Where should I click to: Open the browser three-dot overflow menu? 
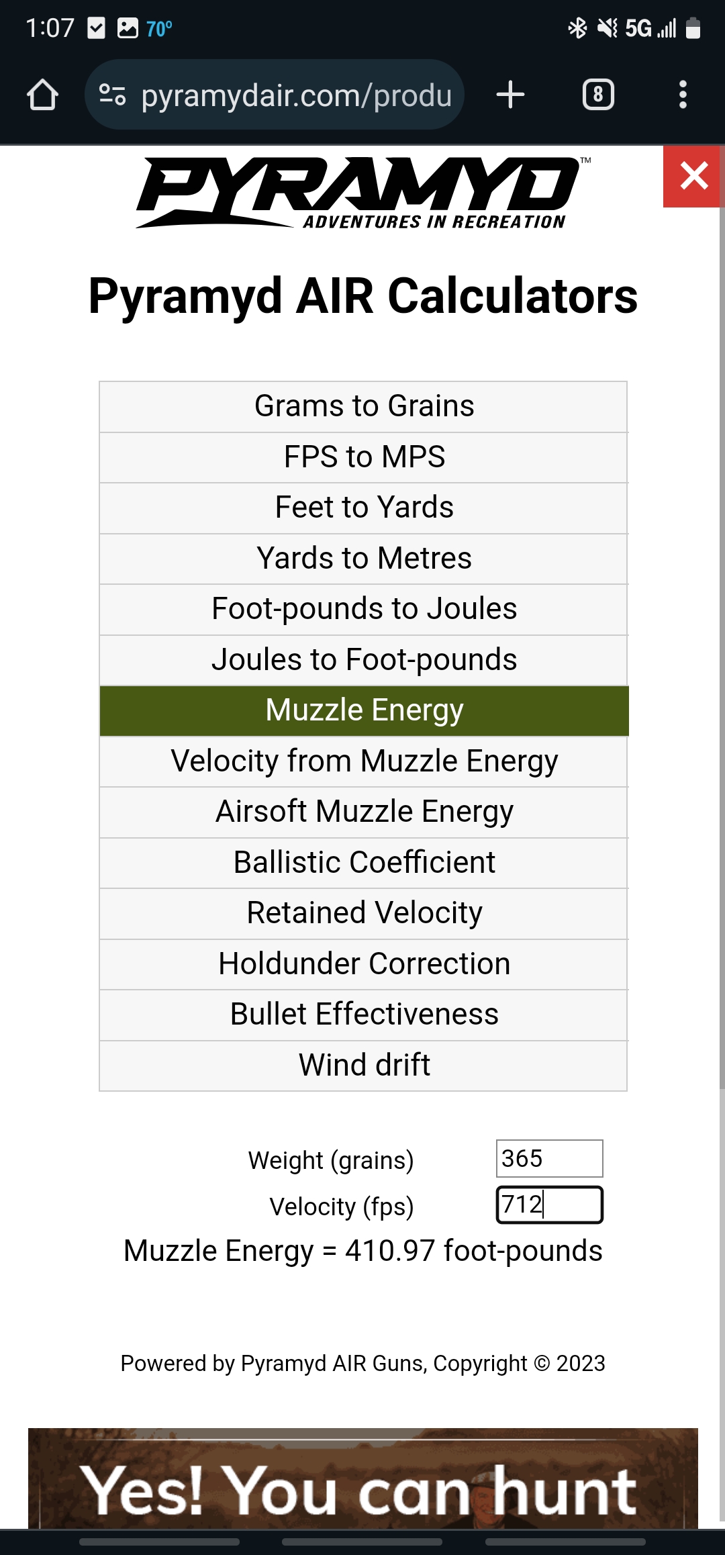(x=683, y=95)
